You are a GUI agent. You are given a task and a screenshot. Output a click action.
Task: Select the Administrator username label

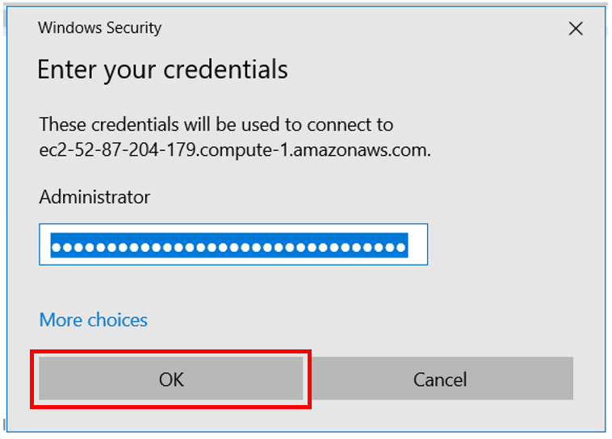(x=94, y=197)
